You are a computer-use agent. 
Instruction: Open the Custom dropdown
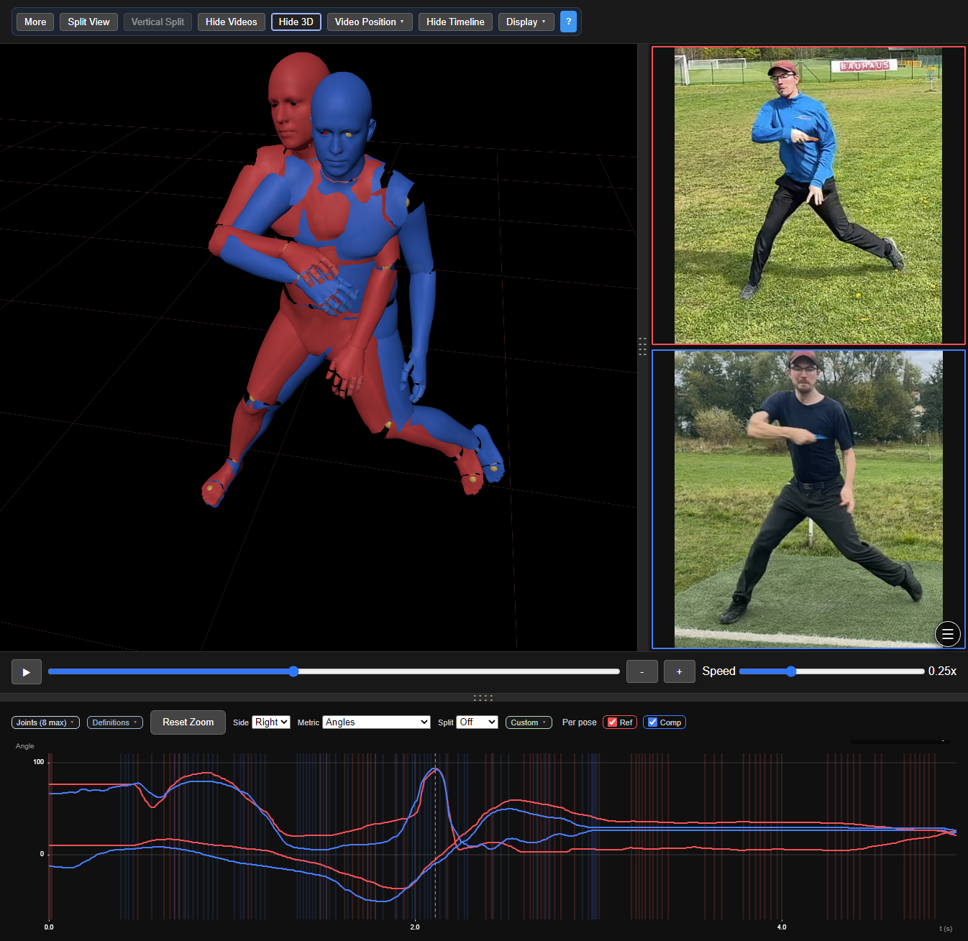pyautogui.click(x=529, y=722)
